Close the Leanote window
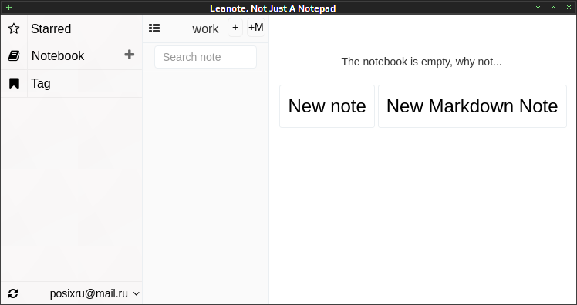The image size is (577, 305). click(569, 8)
